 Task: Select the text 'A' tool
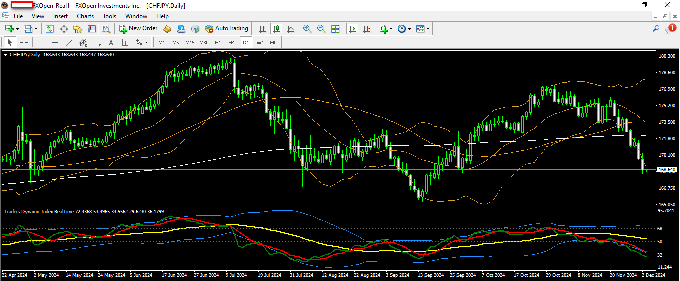pyautogui.click(x=111, y=42)
